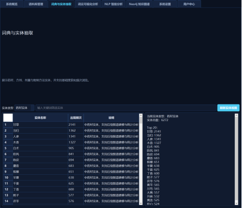Image resolution: width=242 pixels, height=208 pixels.
Task: Click the summary panel scrollbar down arrow
Action: [236, 203]
